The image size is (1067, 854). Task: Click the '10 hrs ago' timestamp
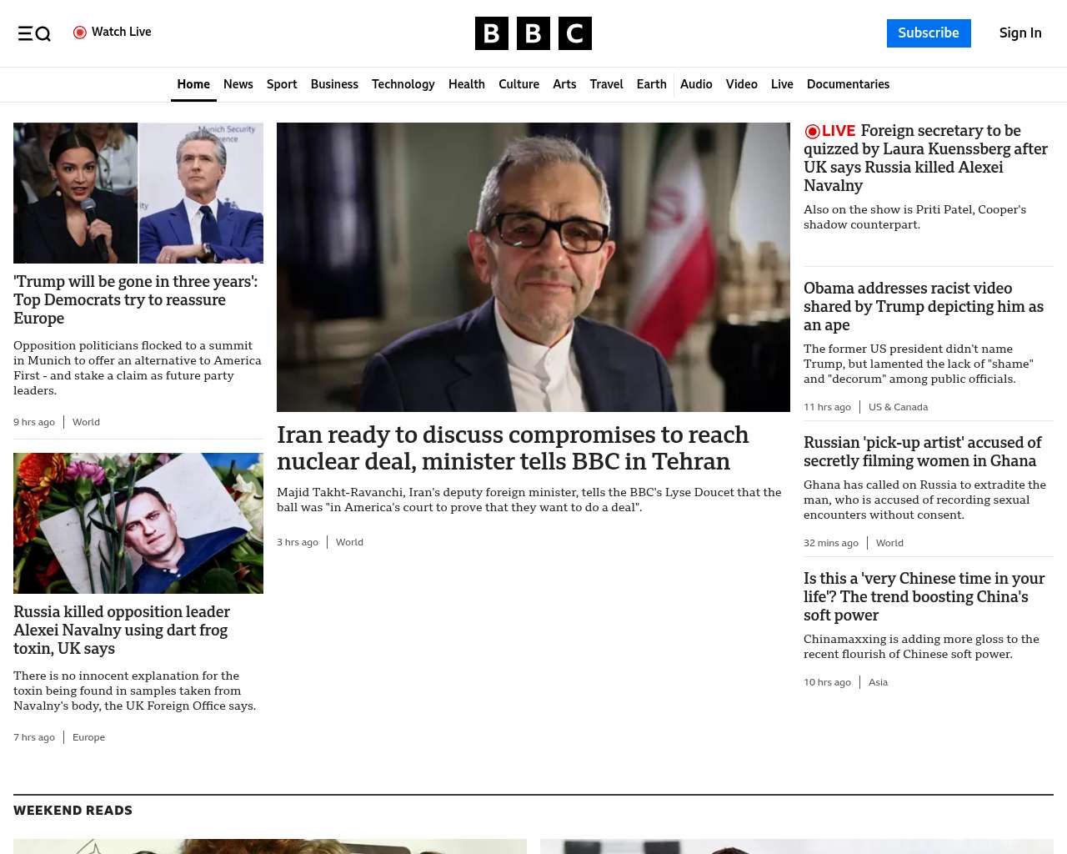pyautogui.click(x=827, y=682)
